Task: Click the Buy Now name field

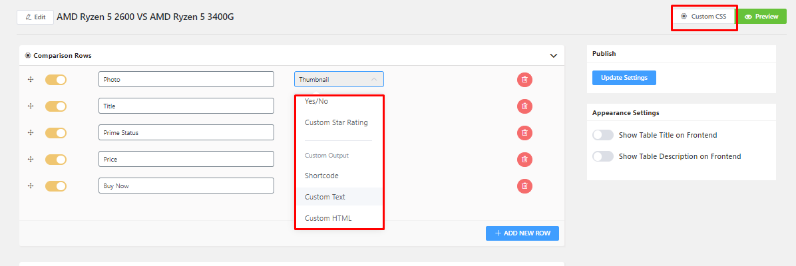Action: (186, 186)
